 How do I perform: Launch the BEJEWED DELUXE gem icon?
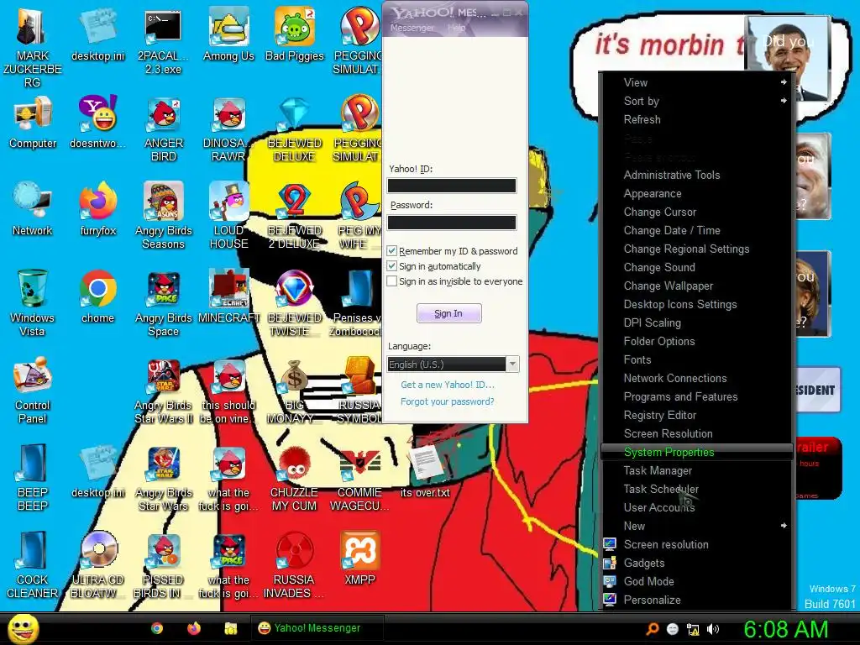tap(295, 128)
